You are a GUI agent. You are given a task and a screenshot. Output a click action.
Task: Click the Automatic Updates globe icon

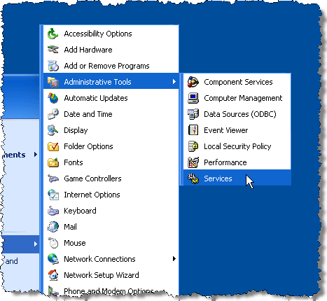(53, 98)
